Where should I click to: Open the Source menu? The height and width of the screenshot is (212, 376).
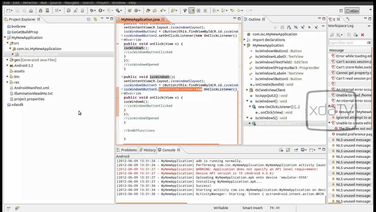pyautogui.click(x=56, y=3)
